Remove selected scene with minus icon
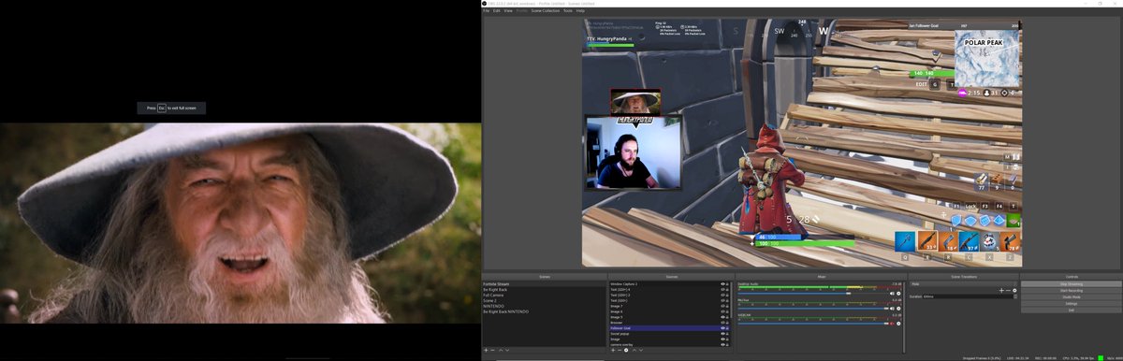The height and width of the screenshot is (361, 1123). 492,351
